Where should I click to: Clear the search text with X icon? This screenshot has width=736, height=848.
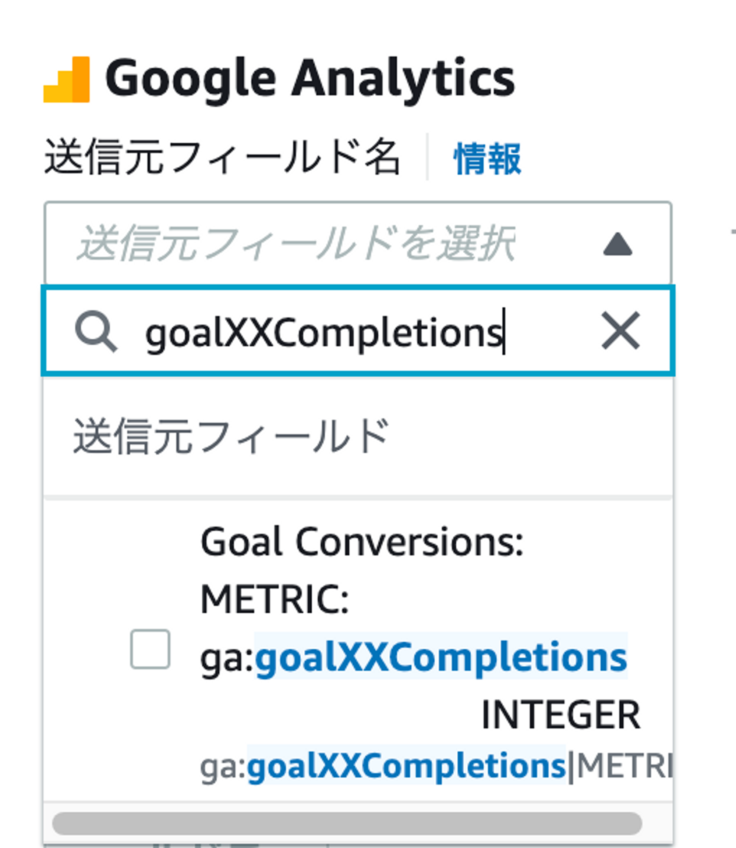pyautogui.click(x=620, y=331)
